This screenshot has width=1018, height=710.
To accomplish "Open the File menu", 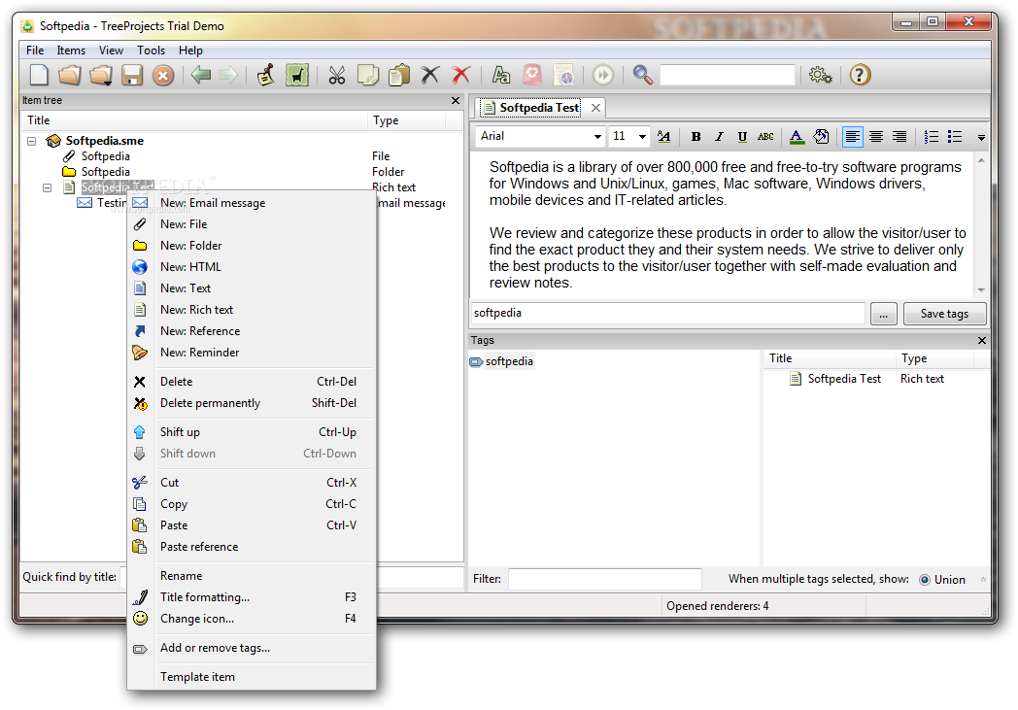I will point(35,50).
